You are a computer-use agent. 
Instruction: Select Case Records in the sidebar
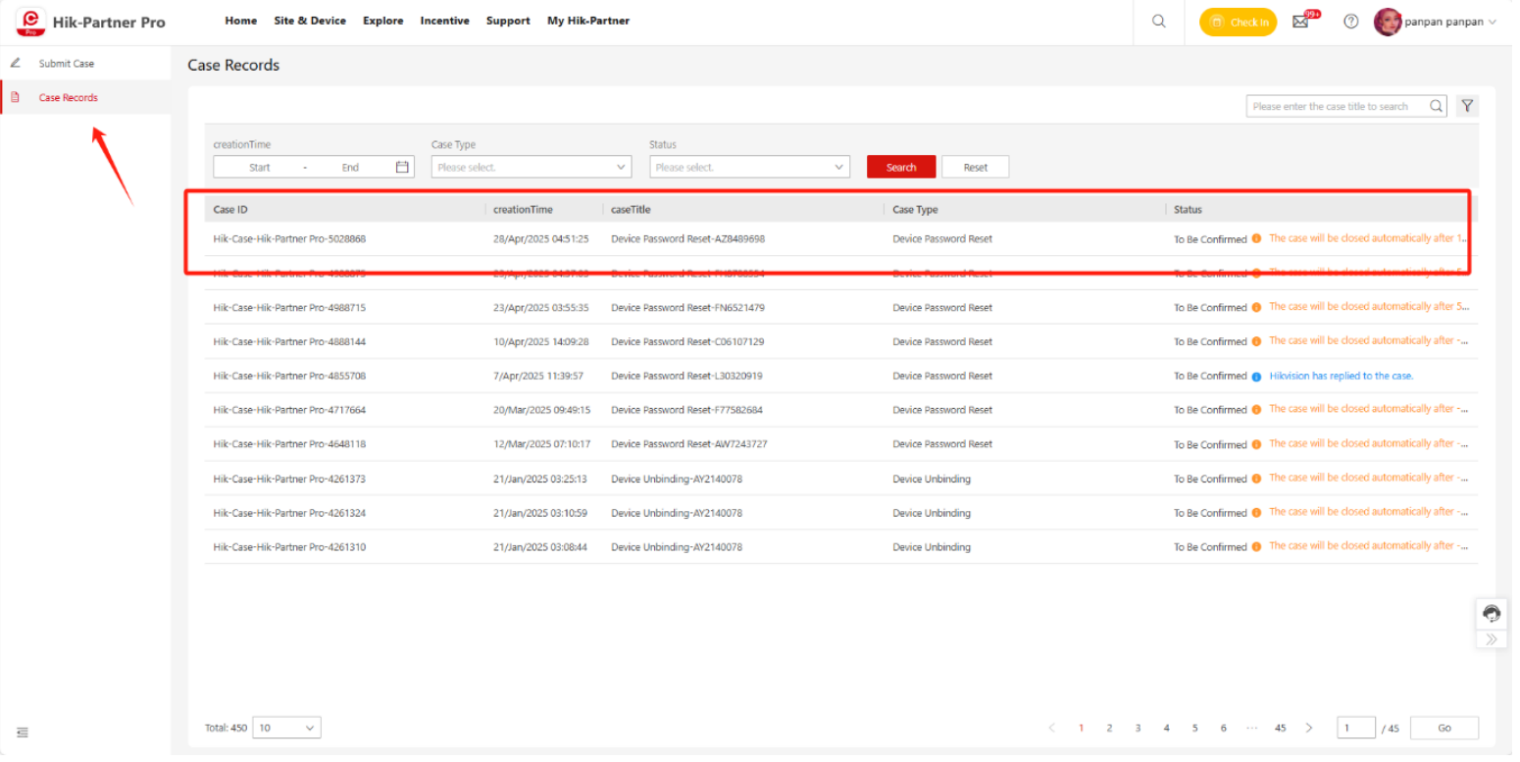pos(68,97)
